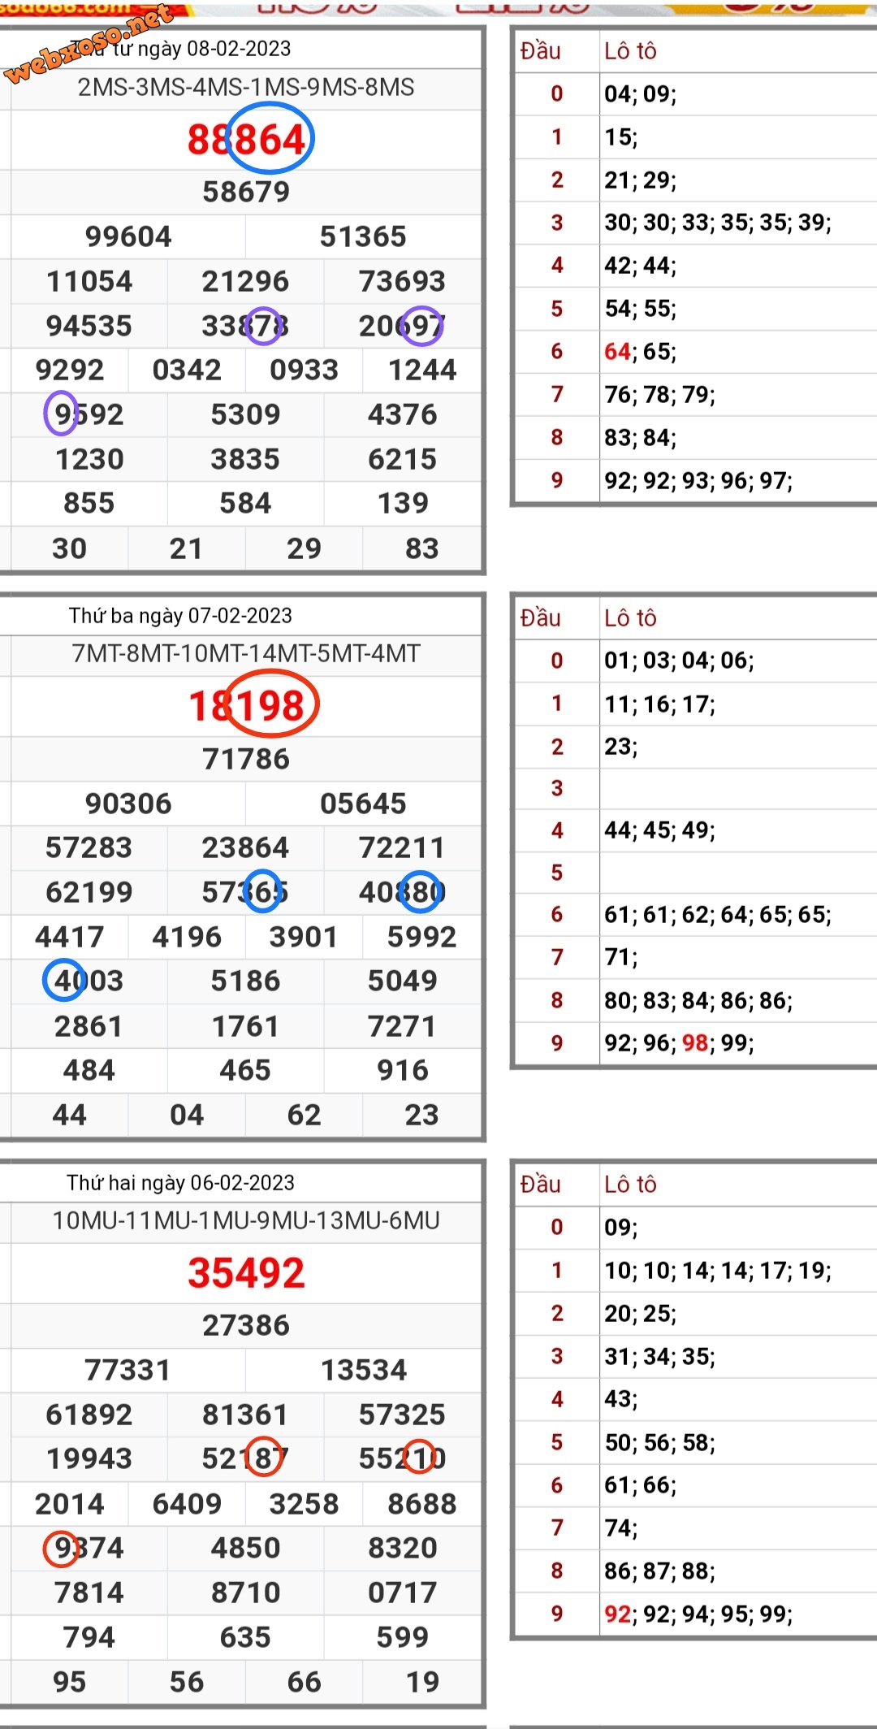Select the draw codes 2MS-3MS-4MS-1MS-9MS-8MS
Screen dimensions: 877x1729
(246, 88)
